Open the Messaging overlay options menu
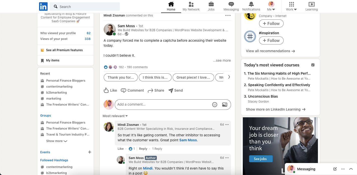Image resolution: width=357 pixels, height=175 pixels. [x=343, y=169]
